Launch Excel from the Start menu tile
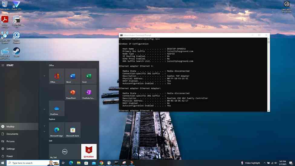Viewport: 295px width, 166px height. click(x=89, y=76)
